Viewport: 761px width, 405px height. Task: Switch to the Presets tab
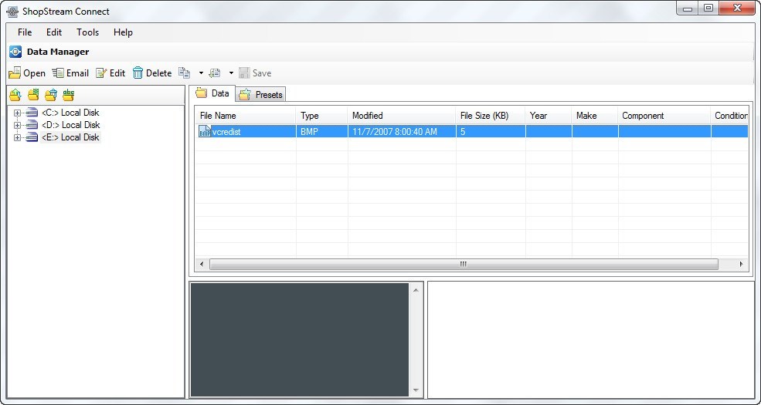261,94
